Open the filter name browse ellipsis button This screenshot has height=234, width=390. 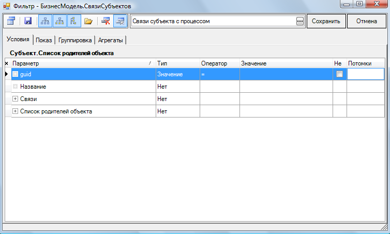pyautogui.click(x=299, y=21)
